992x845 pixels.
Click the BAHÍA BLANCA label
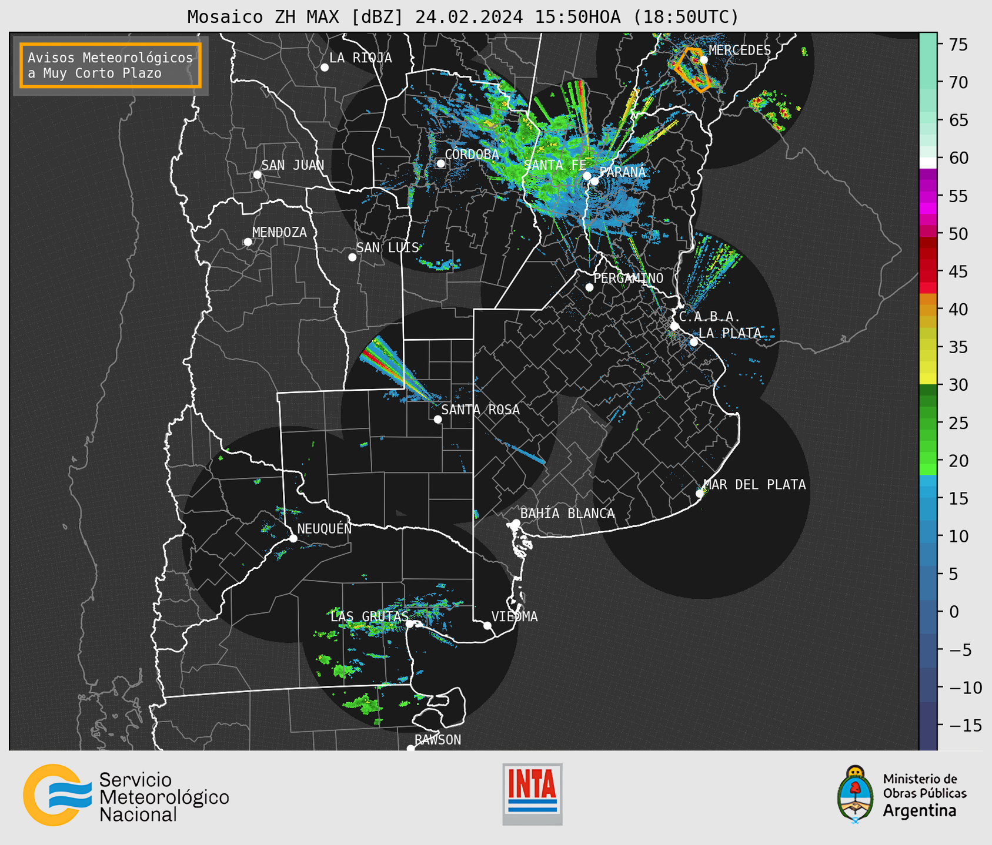click(567, 514)
